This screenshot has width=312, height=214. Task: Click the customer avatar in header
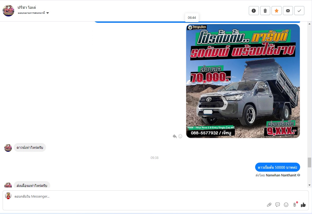click(x=8, y=11)
